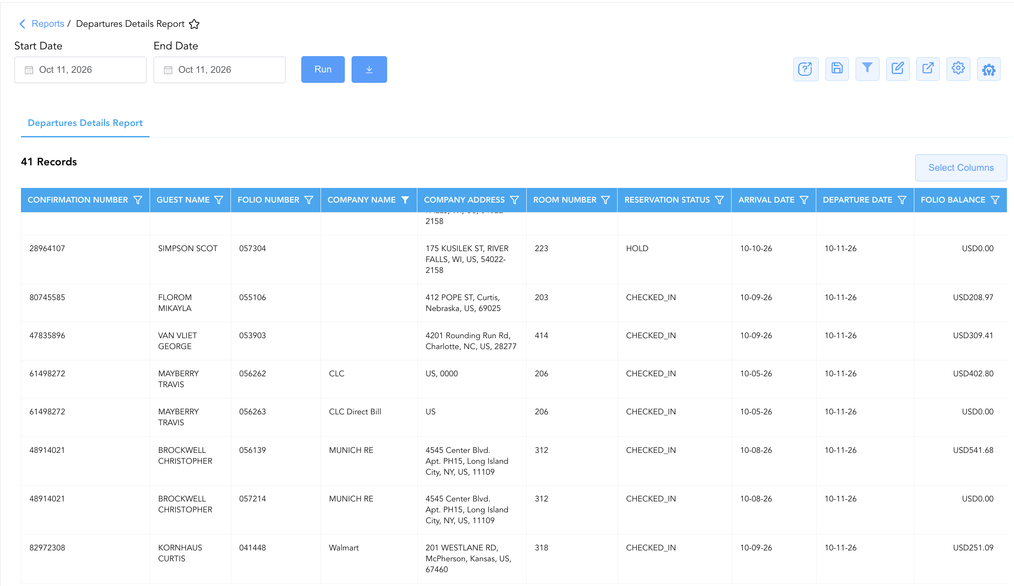Screen dimensions: 1014x586
Task: Click confirmation number 28964107
Action: click(x=47, y=249)
